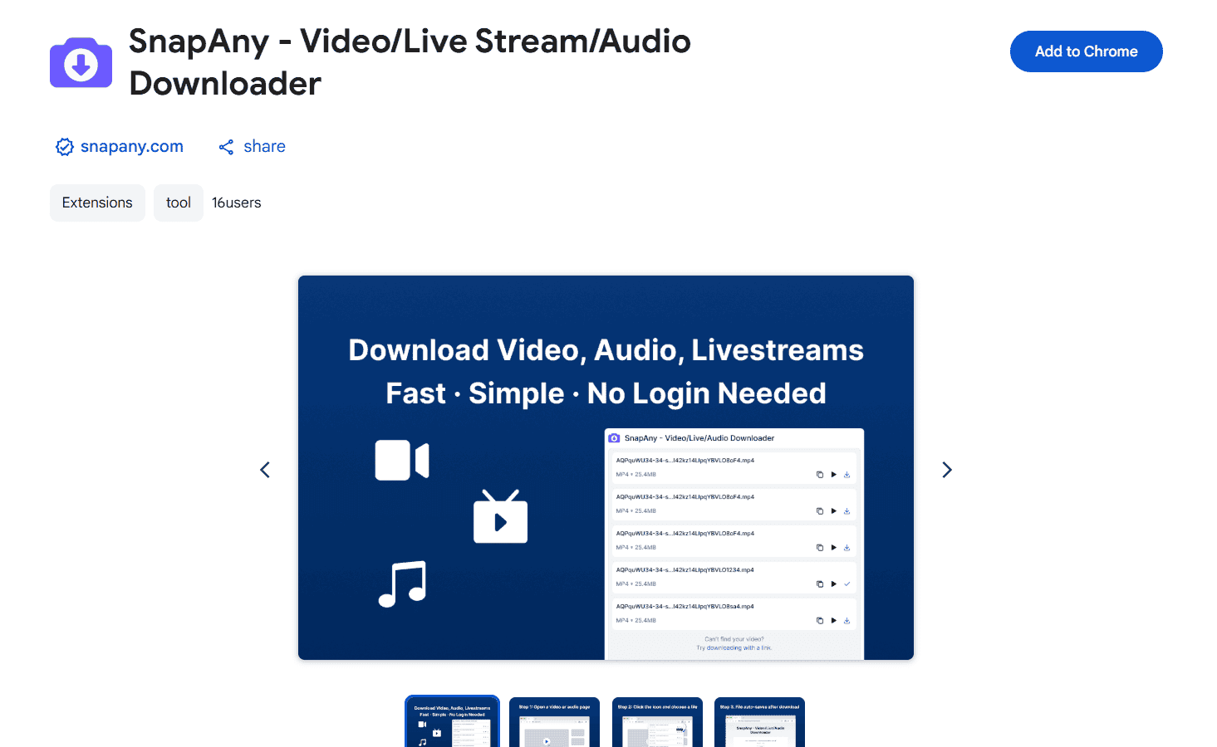Open the snapany.com website link

tap(131, 147)
